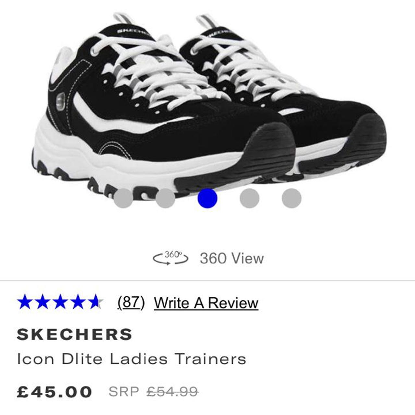Click the active blue carousel dot

[x=207, y=198]
